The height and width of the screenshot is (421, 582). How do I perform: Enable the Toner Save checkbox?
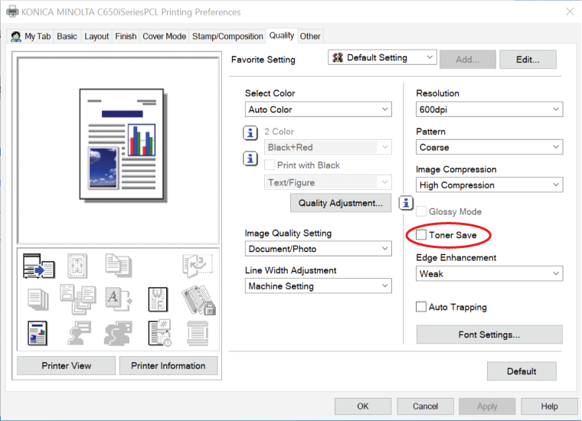(421, 235)
